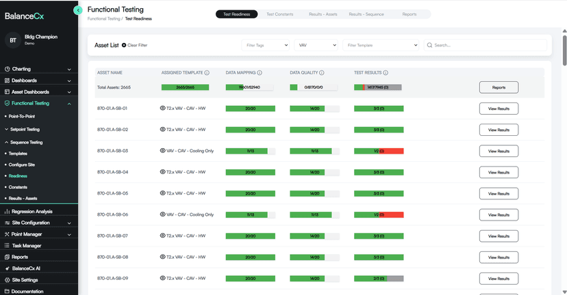567x295 pixels.
Task: Open the VAV filter dropdown
Action: tap(316, 45)
